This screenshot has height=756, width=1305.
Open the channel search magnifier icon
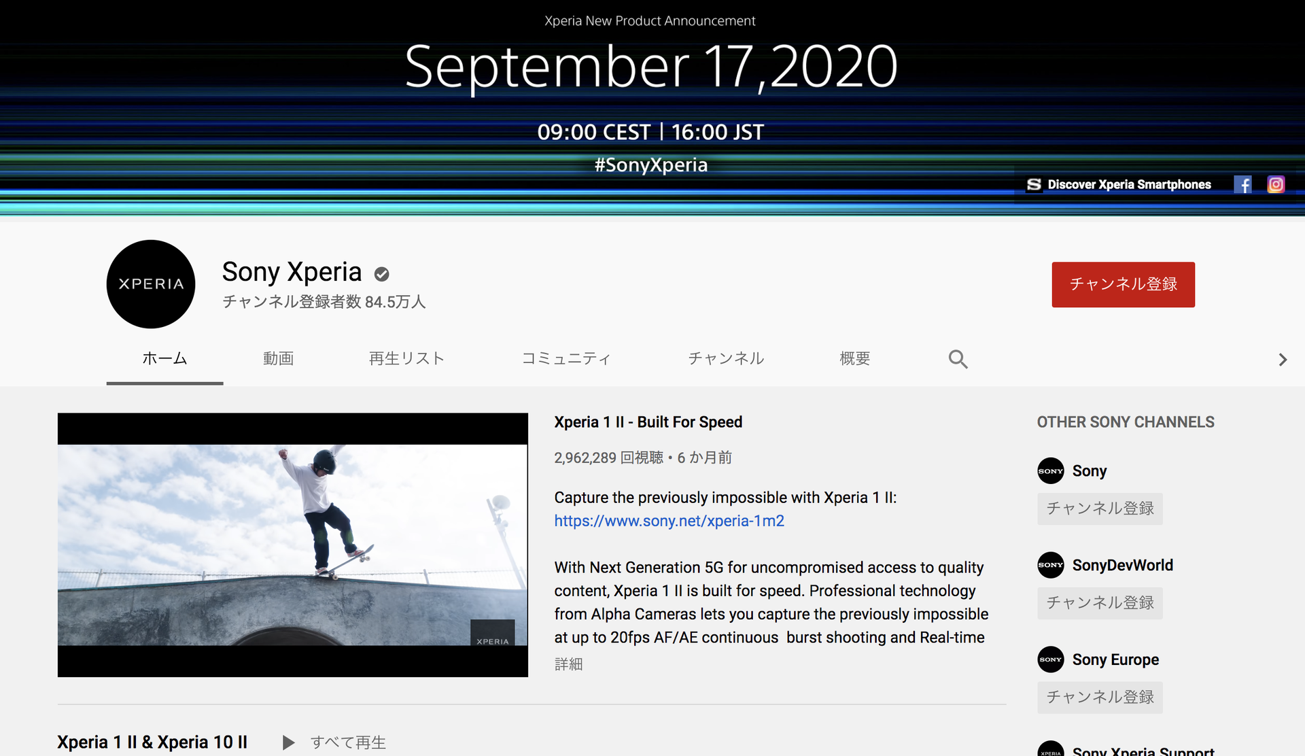pos(958,359)
